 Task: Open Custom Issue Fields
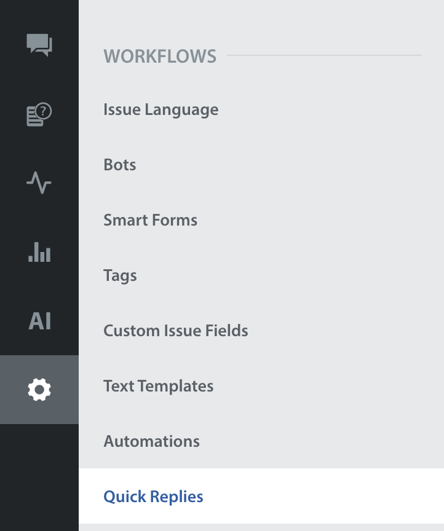point(175,331)
